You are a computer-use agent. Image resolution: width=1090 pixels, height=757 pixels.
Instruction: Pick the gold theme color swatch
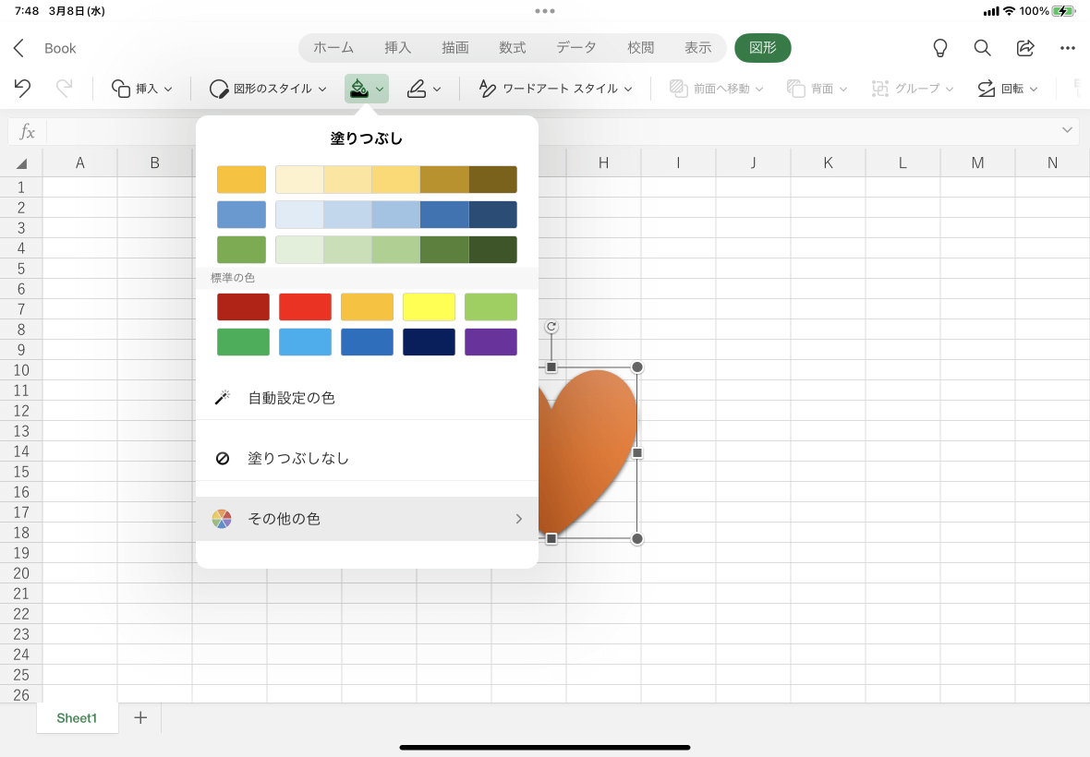(x=241, y=179)
